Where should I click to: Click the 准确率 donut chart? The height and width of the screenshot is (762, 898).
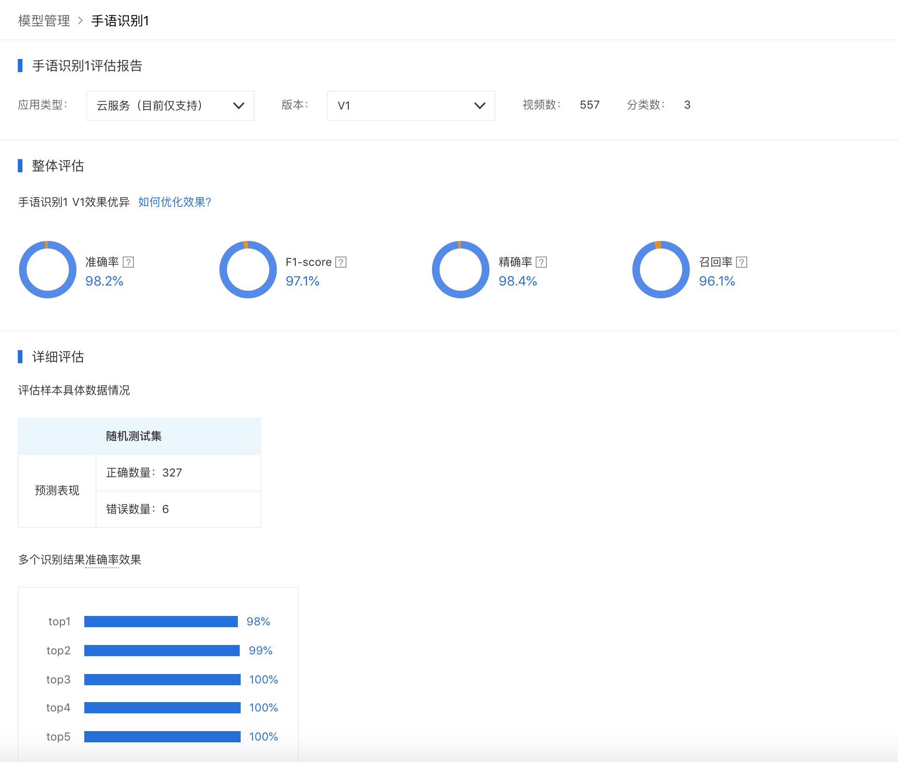48,270
